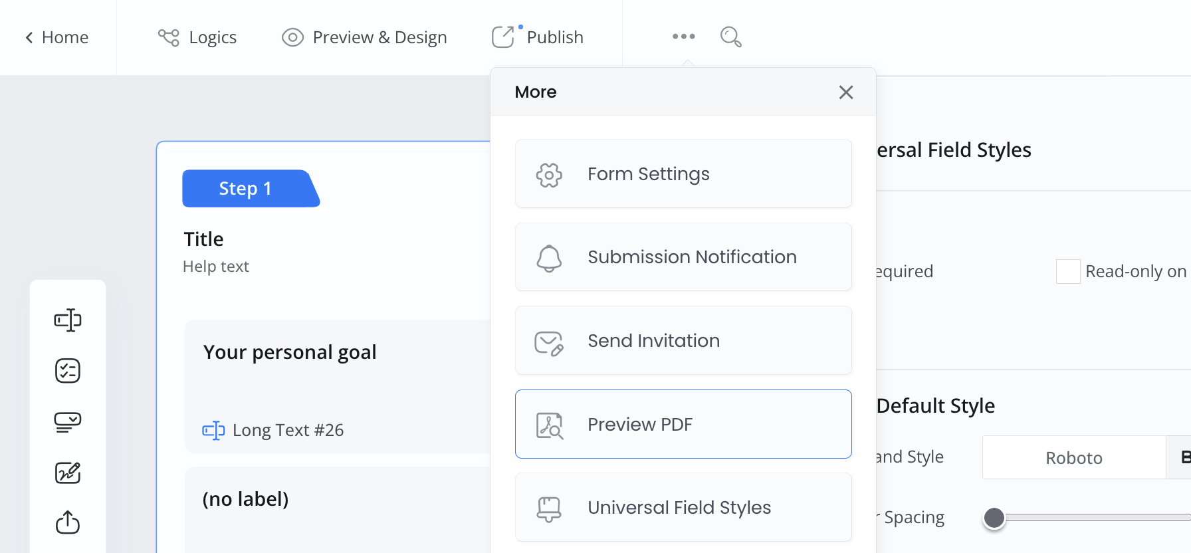The width and height of the screenshot is (1191, 553).
Task: Enable the Read-only checkbox
Action: click(x=1067, y=272)
